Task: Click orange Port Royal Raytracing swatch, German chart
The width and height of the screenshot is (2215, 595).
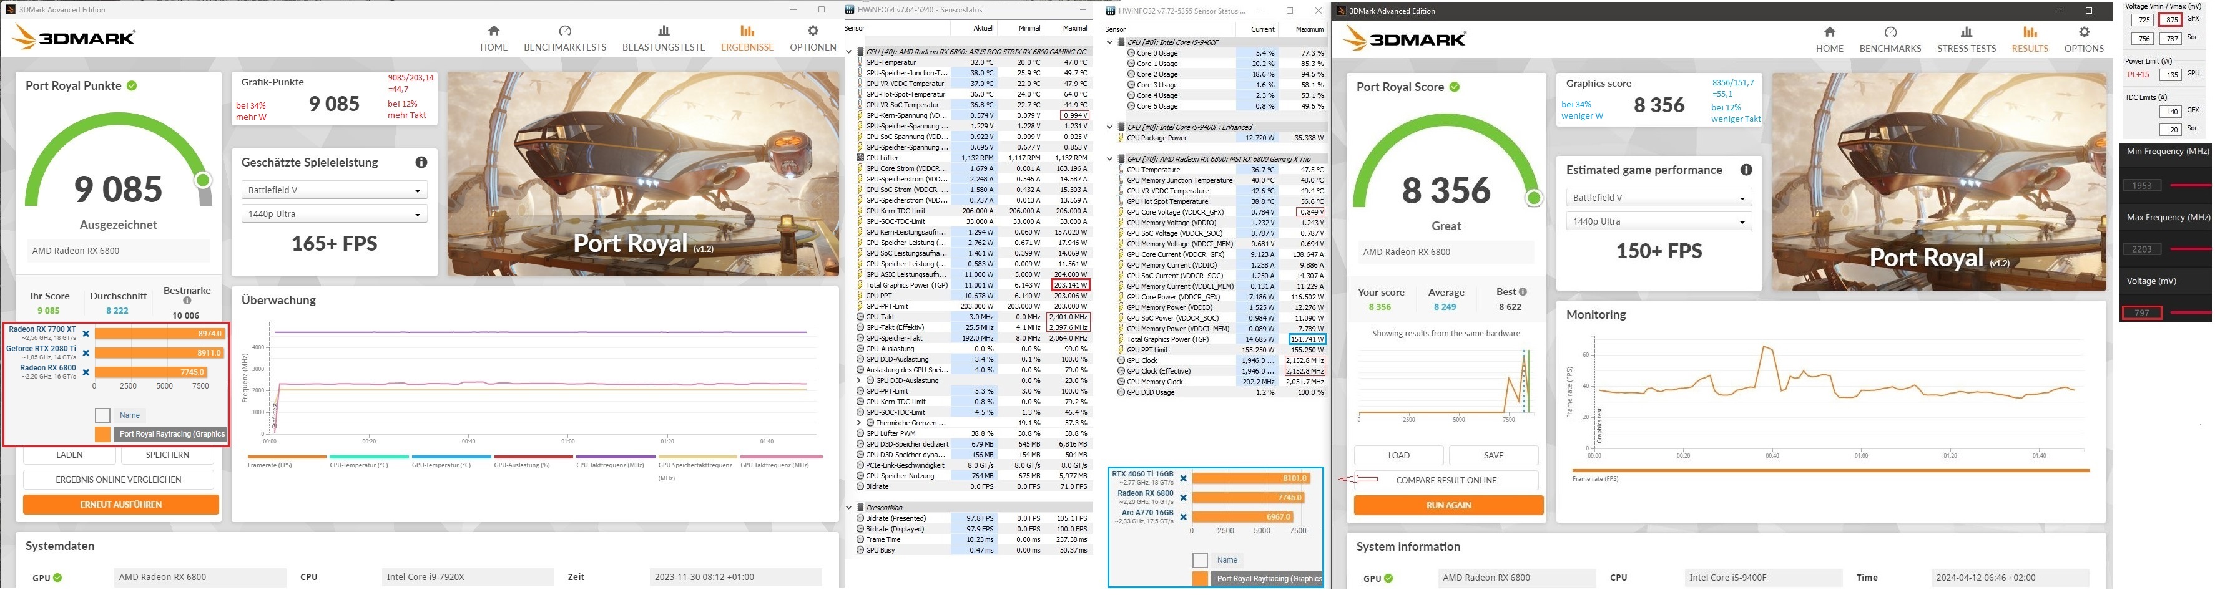Action: tap(102, 435)
